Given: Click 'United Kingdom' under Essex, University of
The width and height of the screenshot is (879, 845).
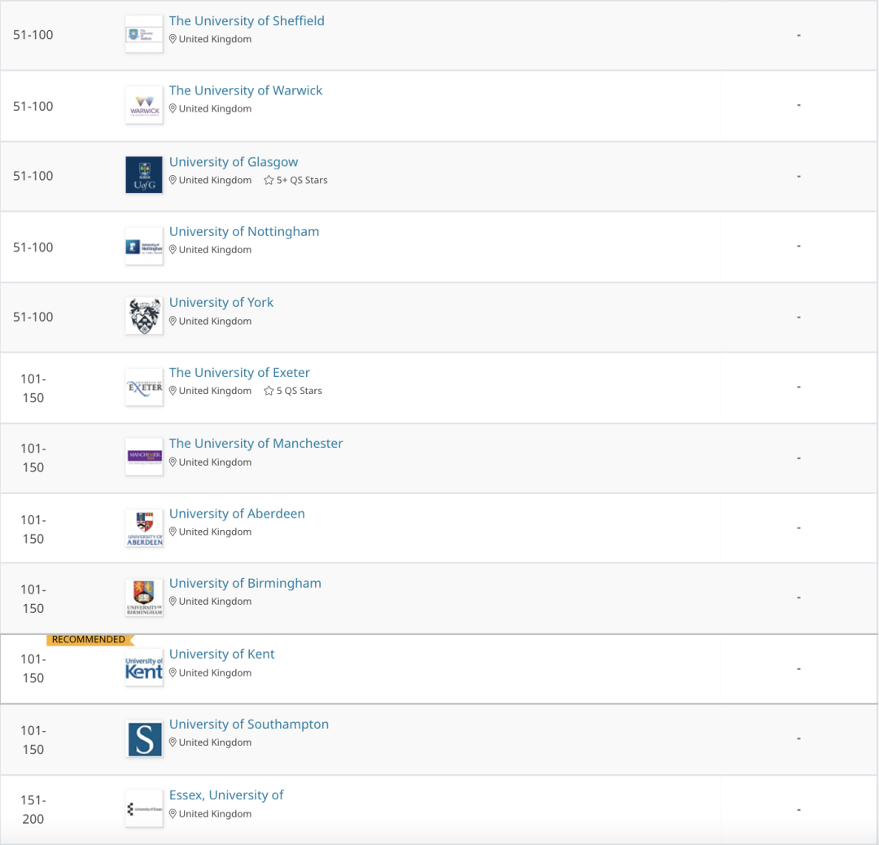Looking at the screenshot, I should pos(215,814).
